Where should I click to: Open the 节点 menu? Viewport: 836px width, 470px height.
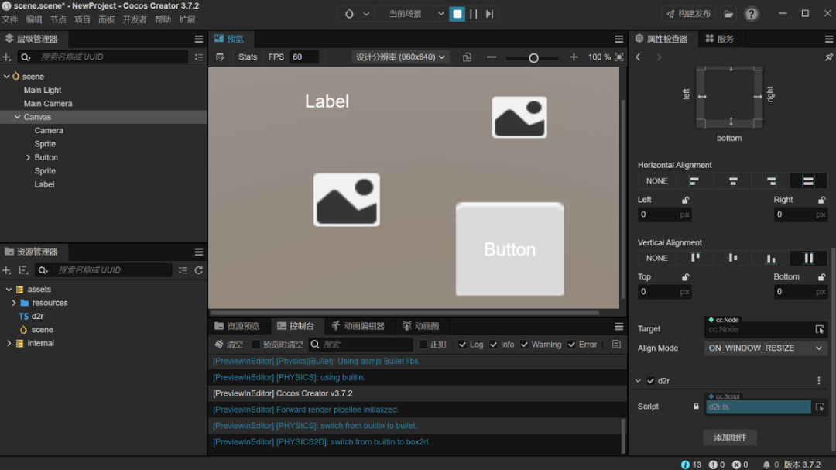(58, 19)
